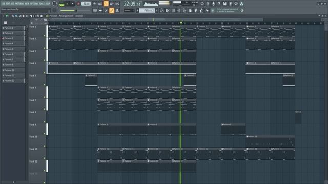Open the PATTERNS menu
This screenshot has height=184, width=328.
pos(19,4)
